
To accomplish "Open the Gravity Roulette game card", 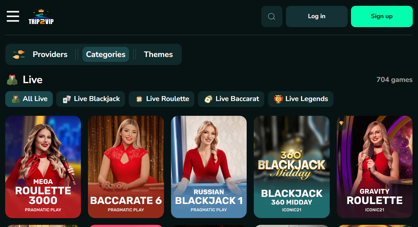I will click(x=374, y=167).
